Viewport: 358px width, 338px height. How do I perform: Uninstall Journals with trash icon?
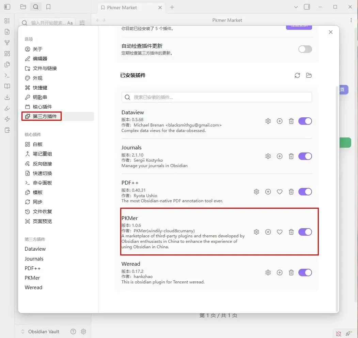point(291,156)
